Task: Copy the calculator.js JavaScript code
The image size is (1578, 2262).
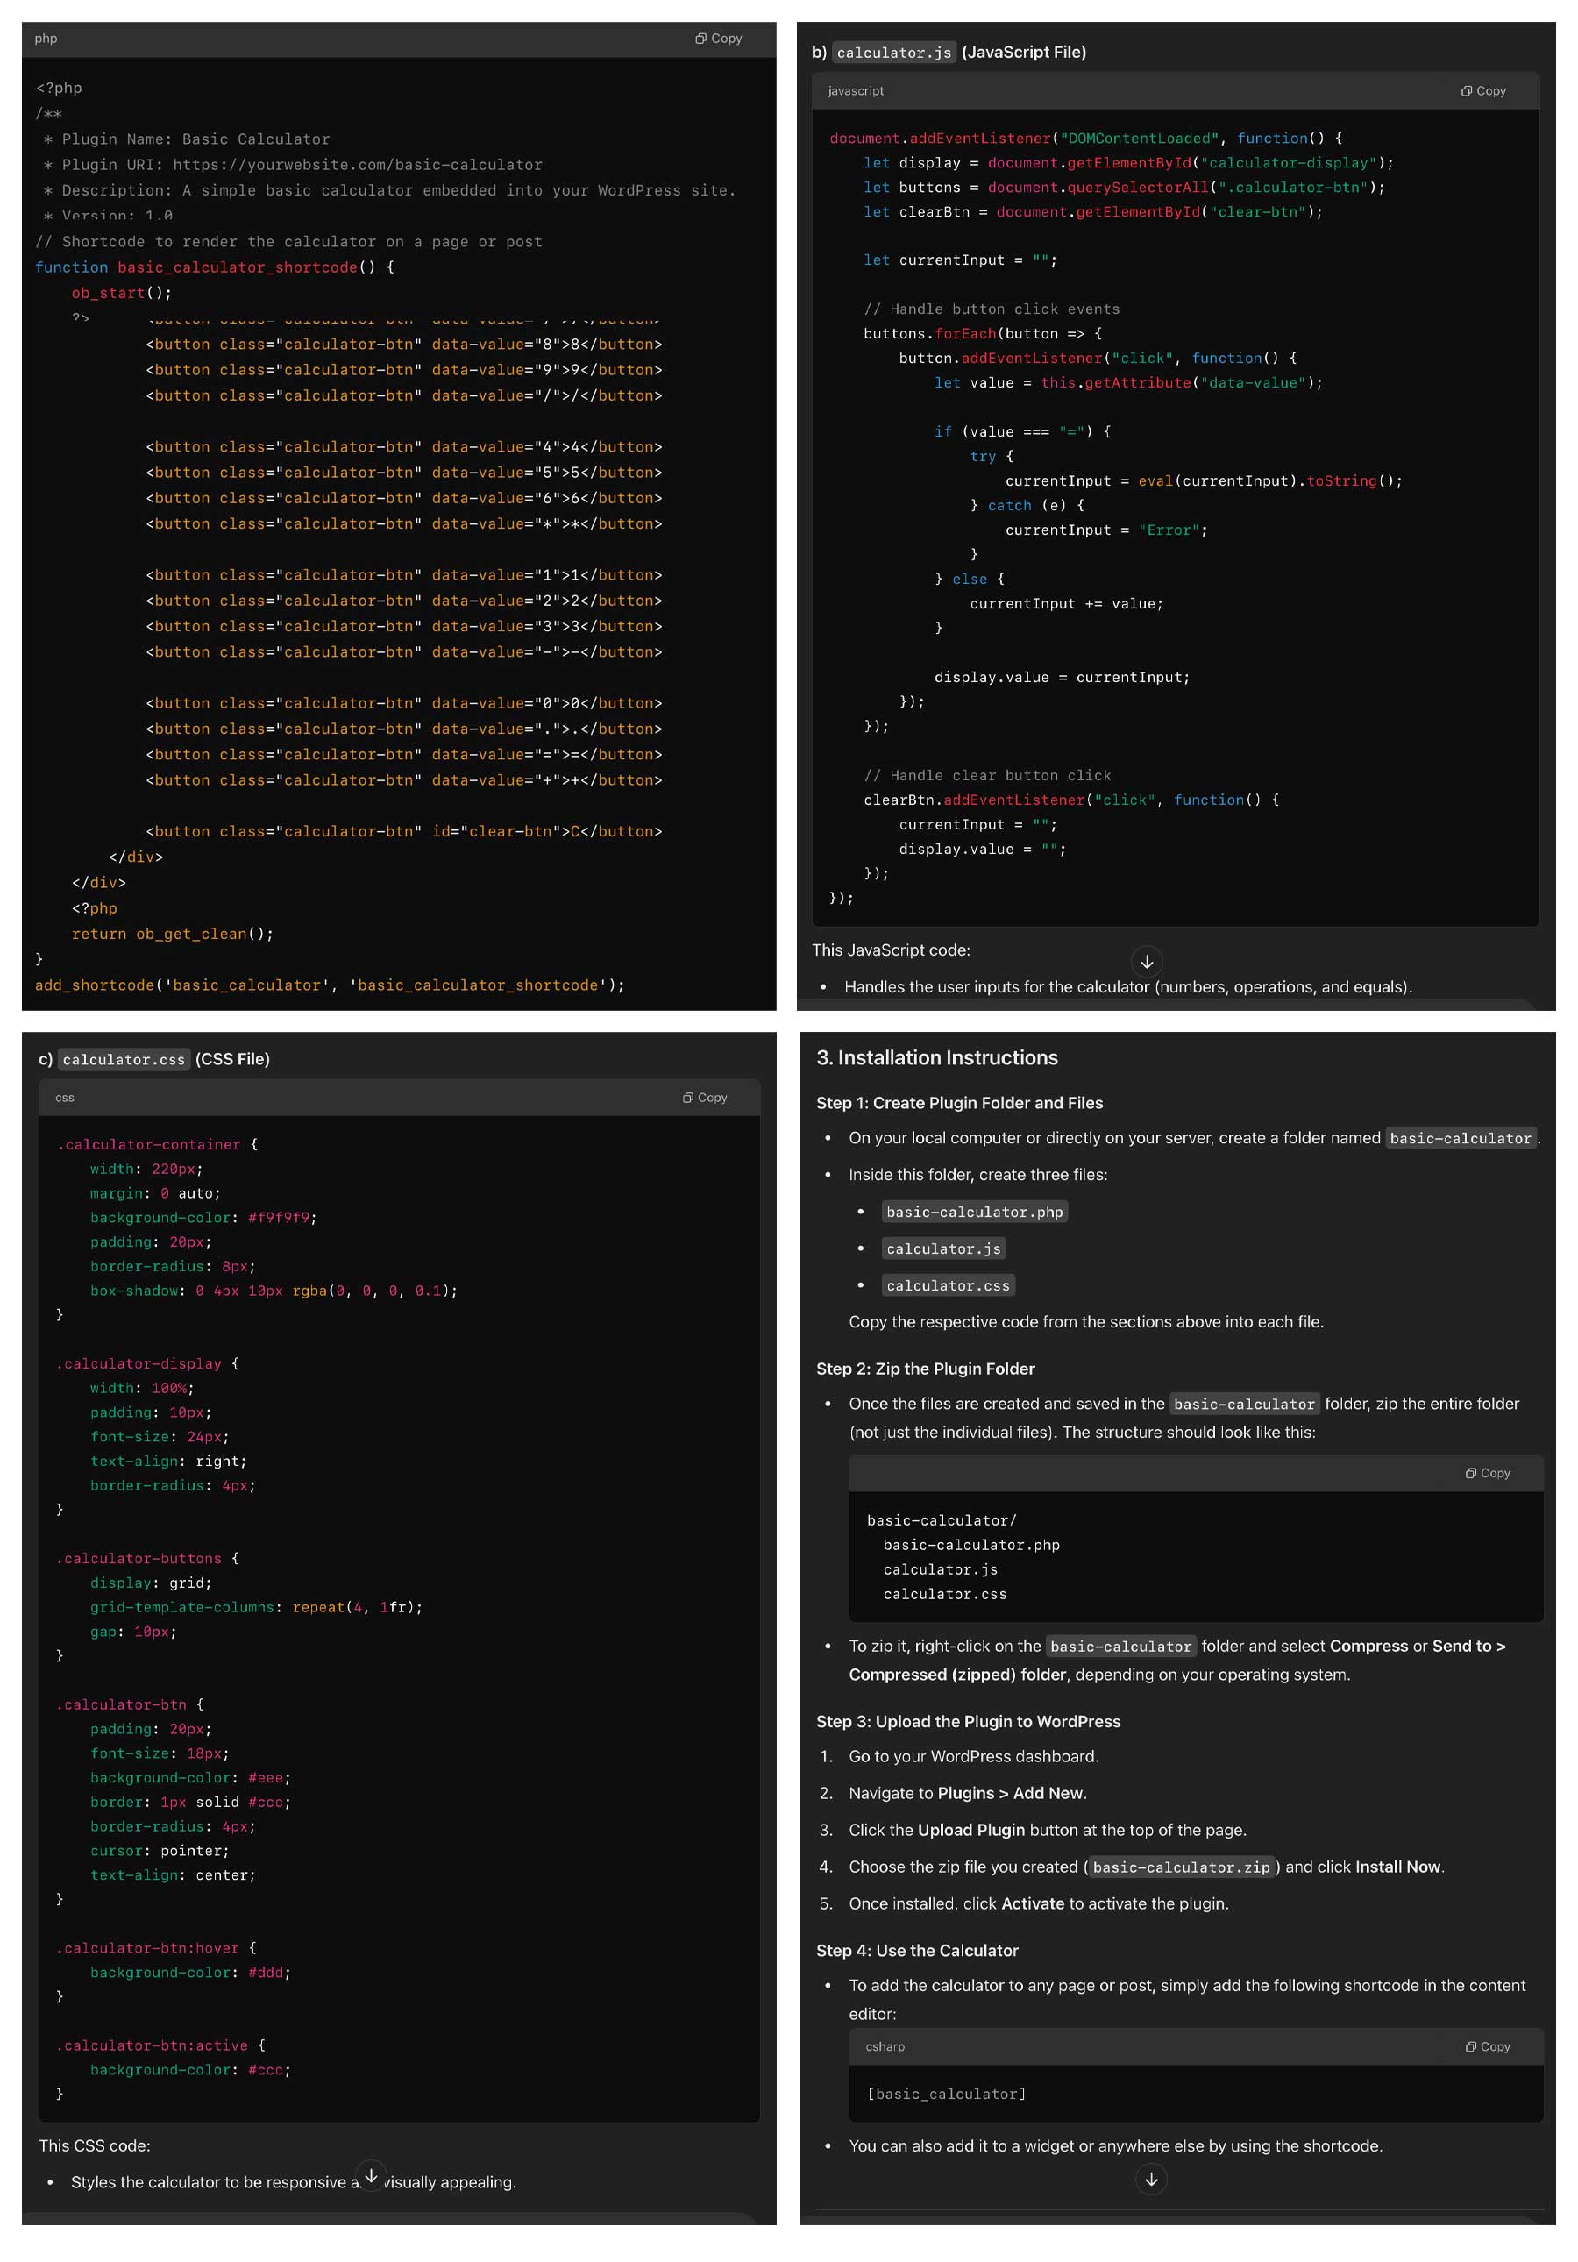Action: click(x=1483, y=89)
